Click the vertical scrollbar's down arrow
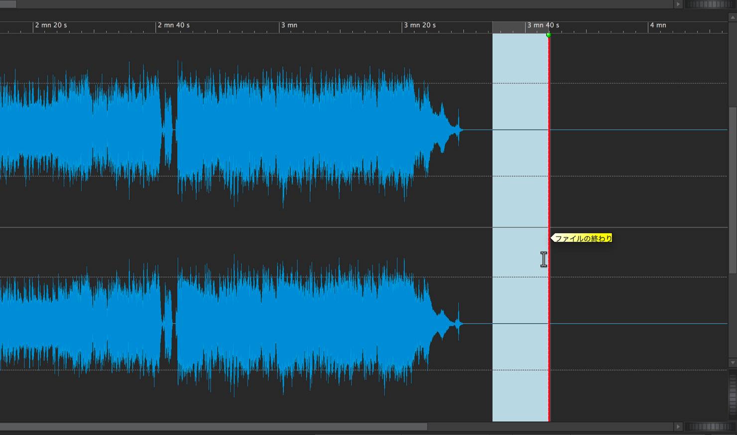737x435 pixels. 733,362
